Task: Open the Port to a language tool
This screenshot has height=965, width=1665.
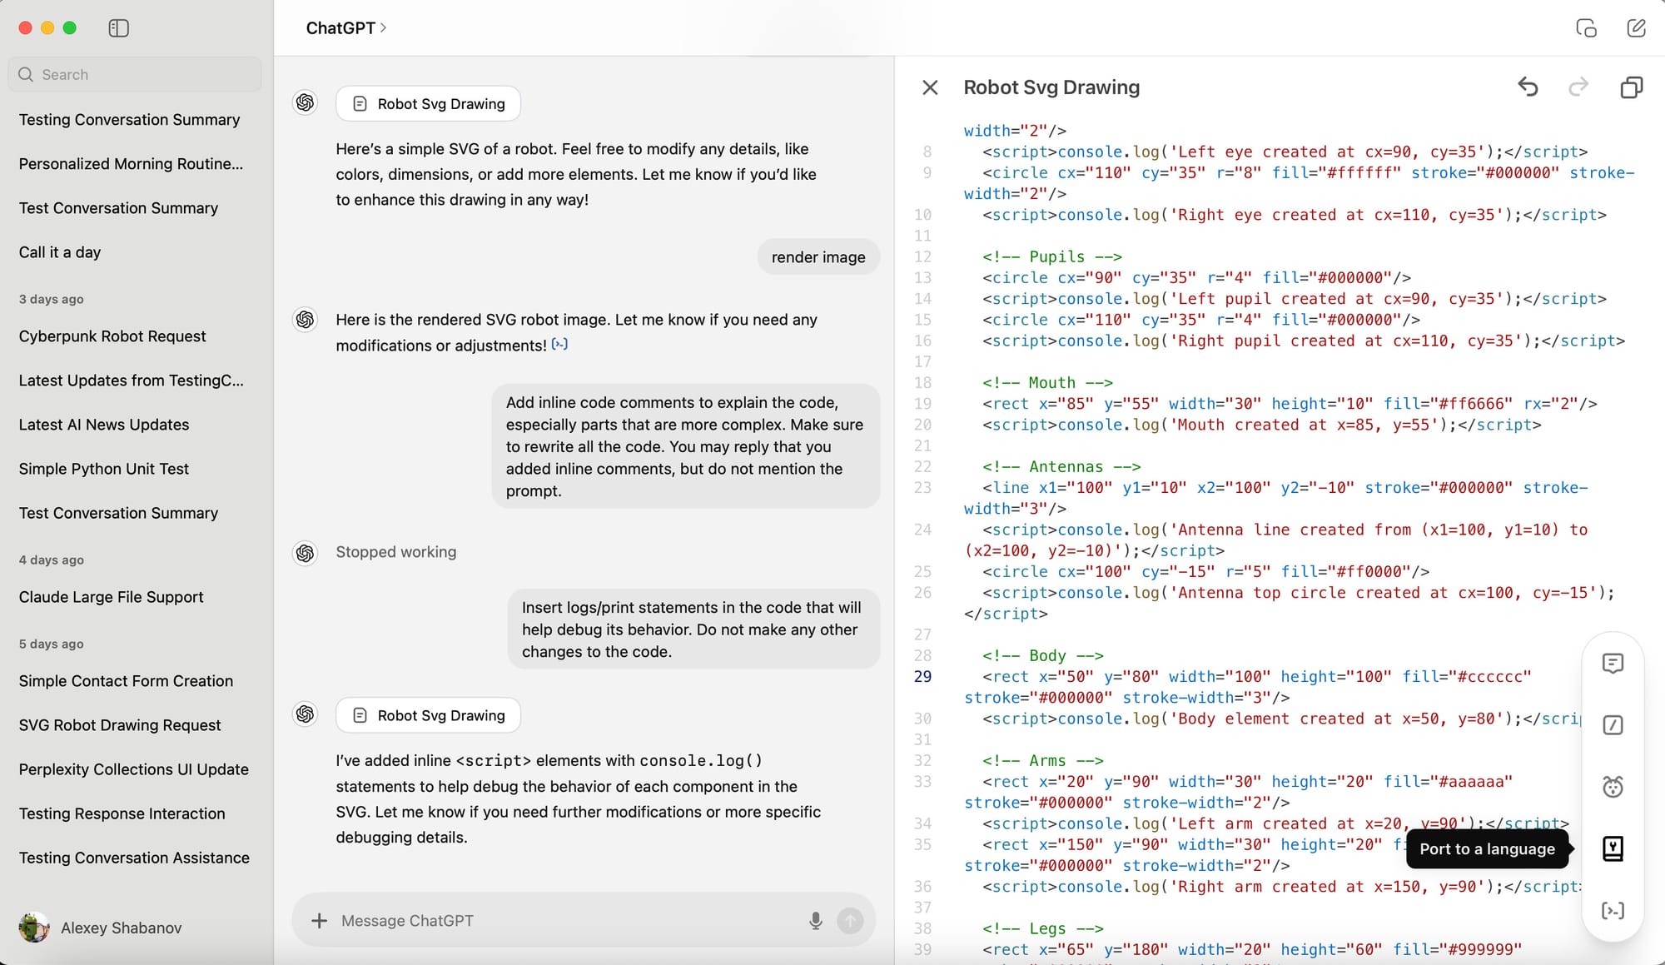Action: 1613,848
